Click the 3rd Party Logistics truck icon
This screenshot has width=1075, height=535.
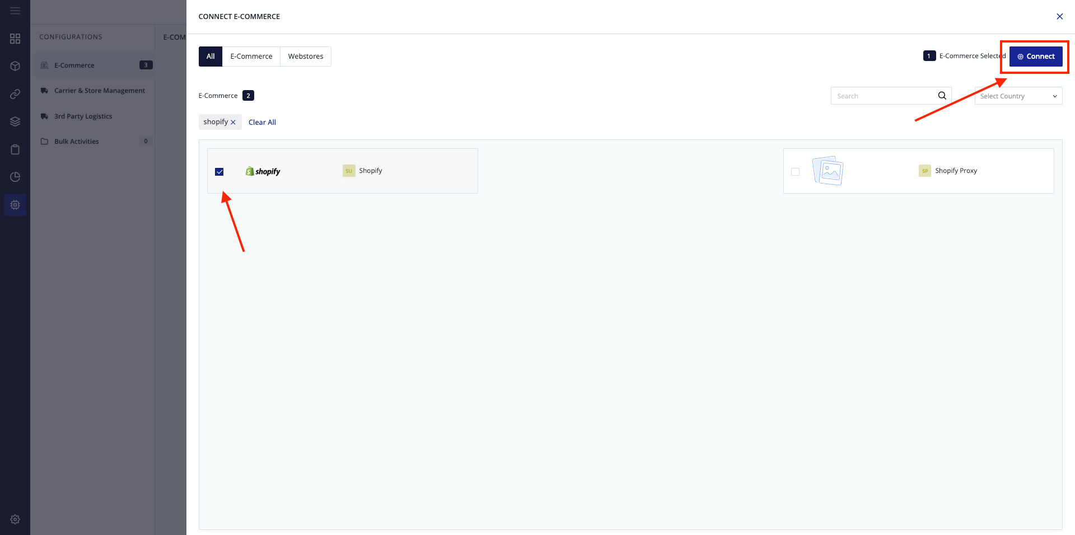click(44, 116)
